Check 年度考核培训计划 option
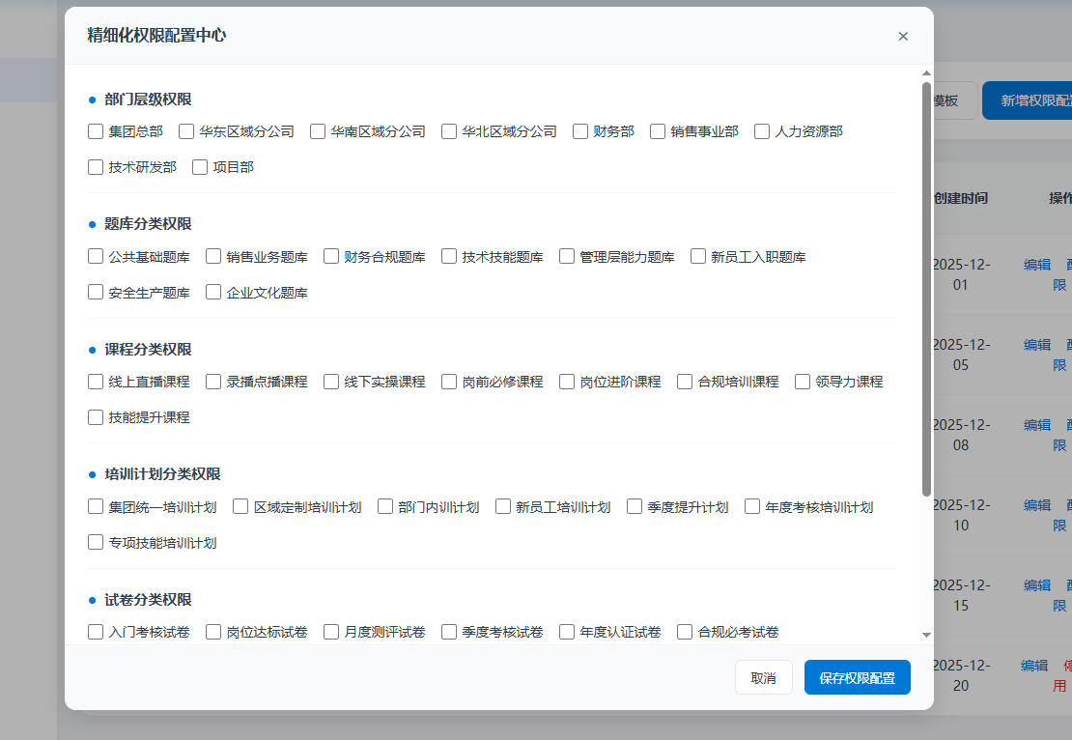This screenshot has height=740, width=1072. coord(752,507)
